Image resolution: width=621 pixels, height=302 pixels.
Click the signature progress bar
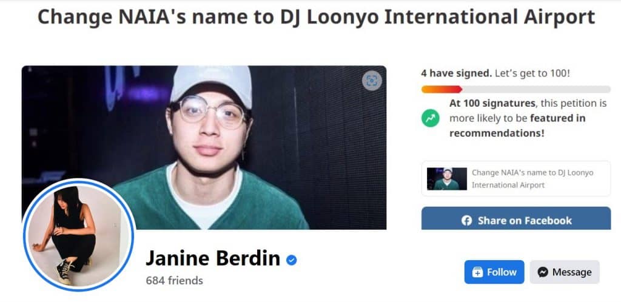click(516, 90)
